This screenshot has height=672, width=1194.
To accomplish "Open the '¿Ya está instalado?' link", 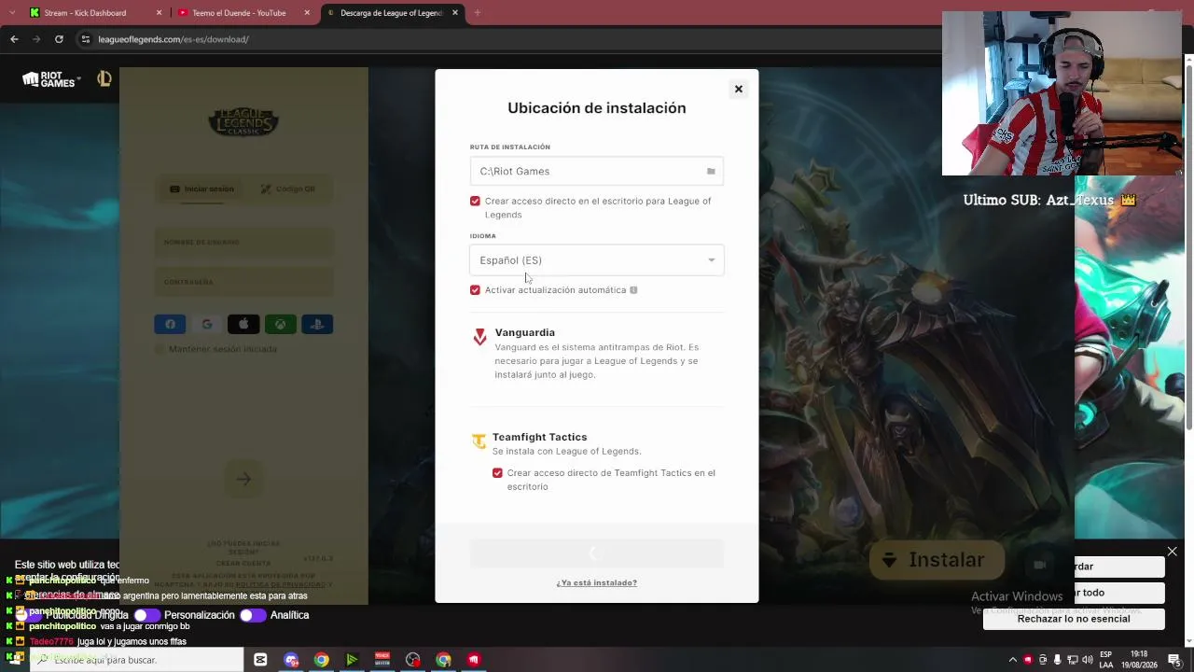I will 597,583.
